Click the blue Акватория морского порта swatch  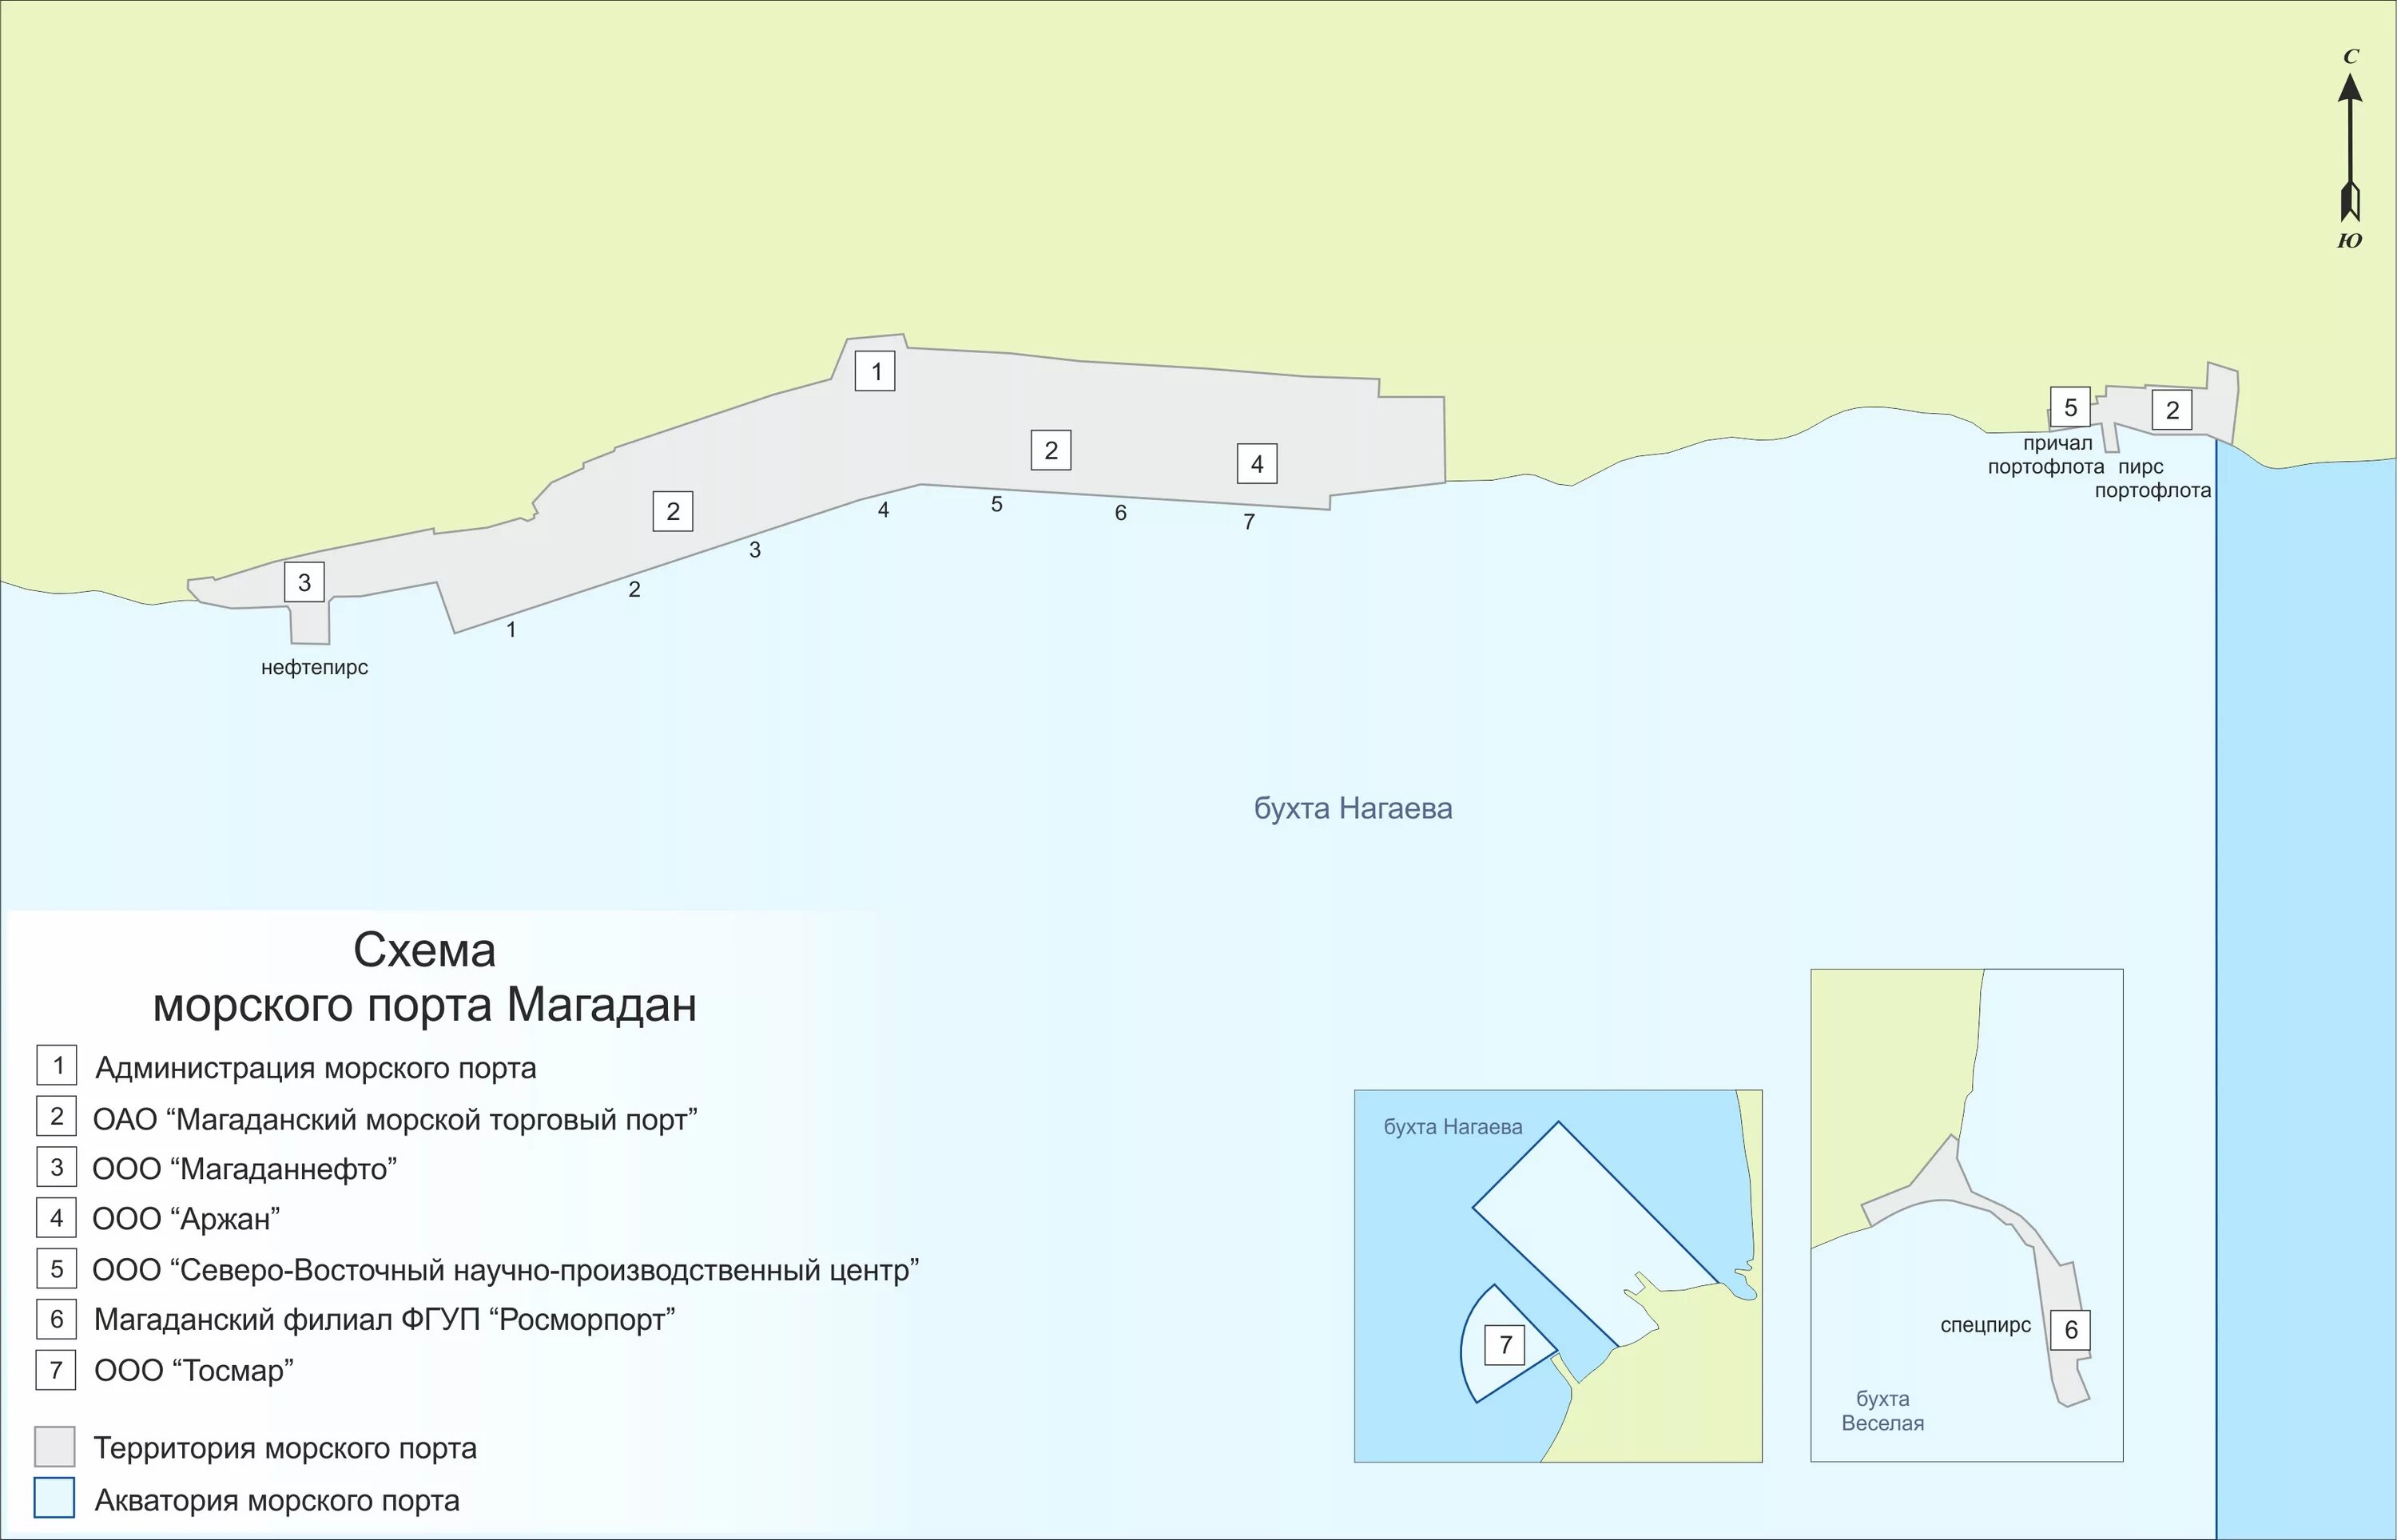tap(55, 1498)
